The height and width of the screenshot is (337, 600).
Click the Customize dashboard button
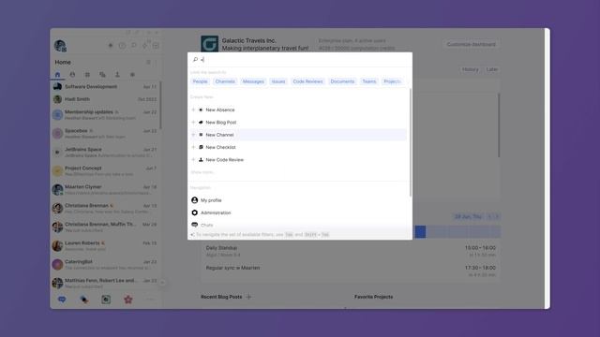(472, 44)
